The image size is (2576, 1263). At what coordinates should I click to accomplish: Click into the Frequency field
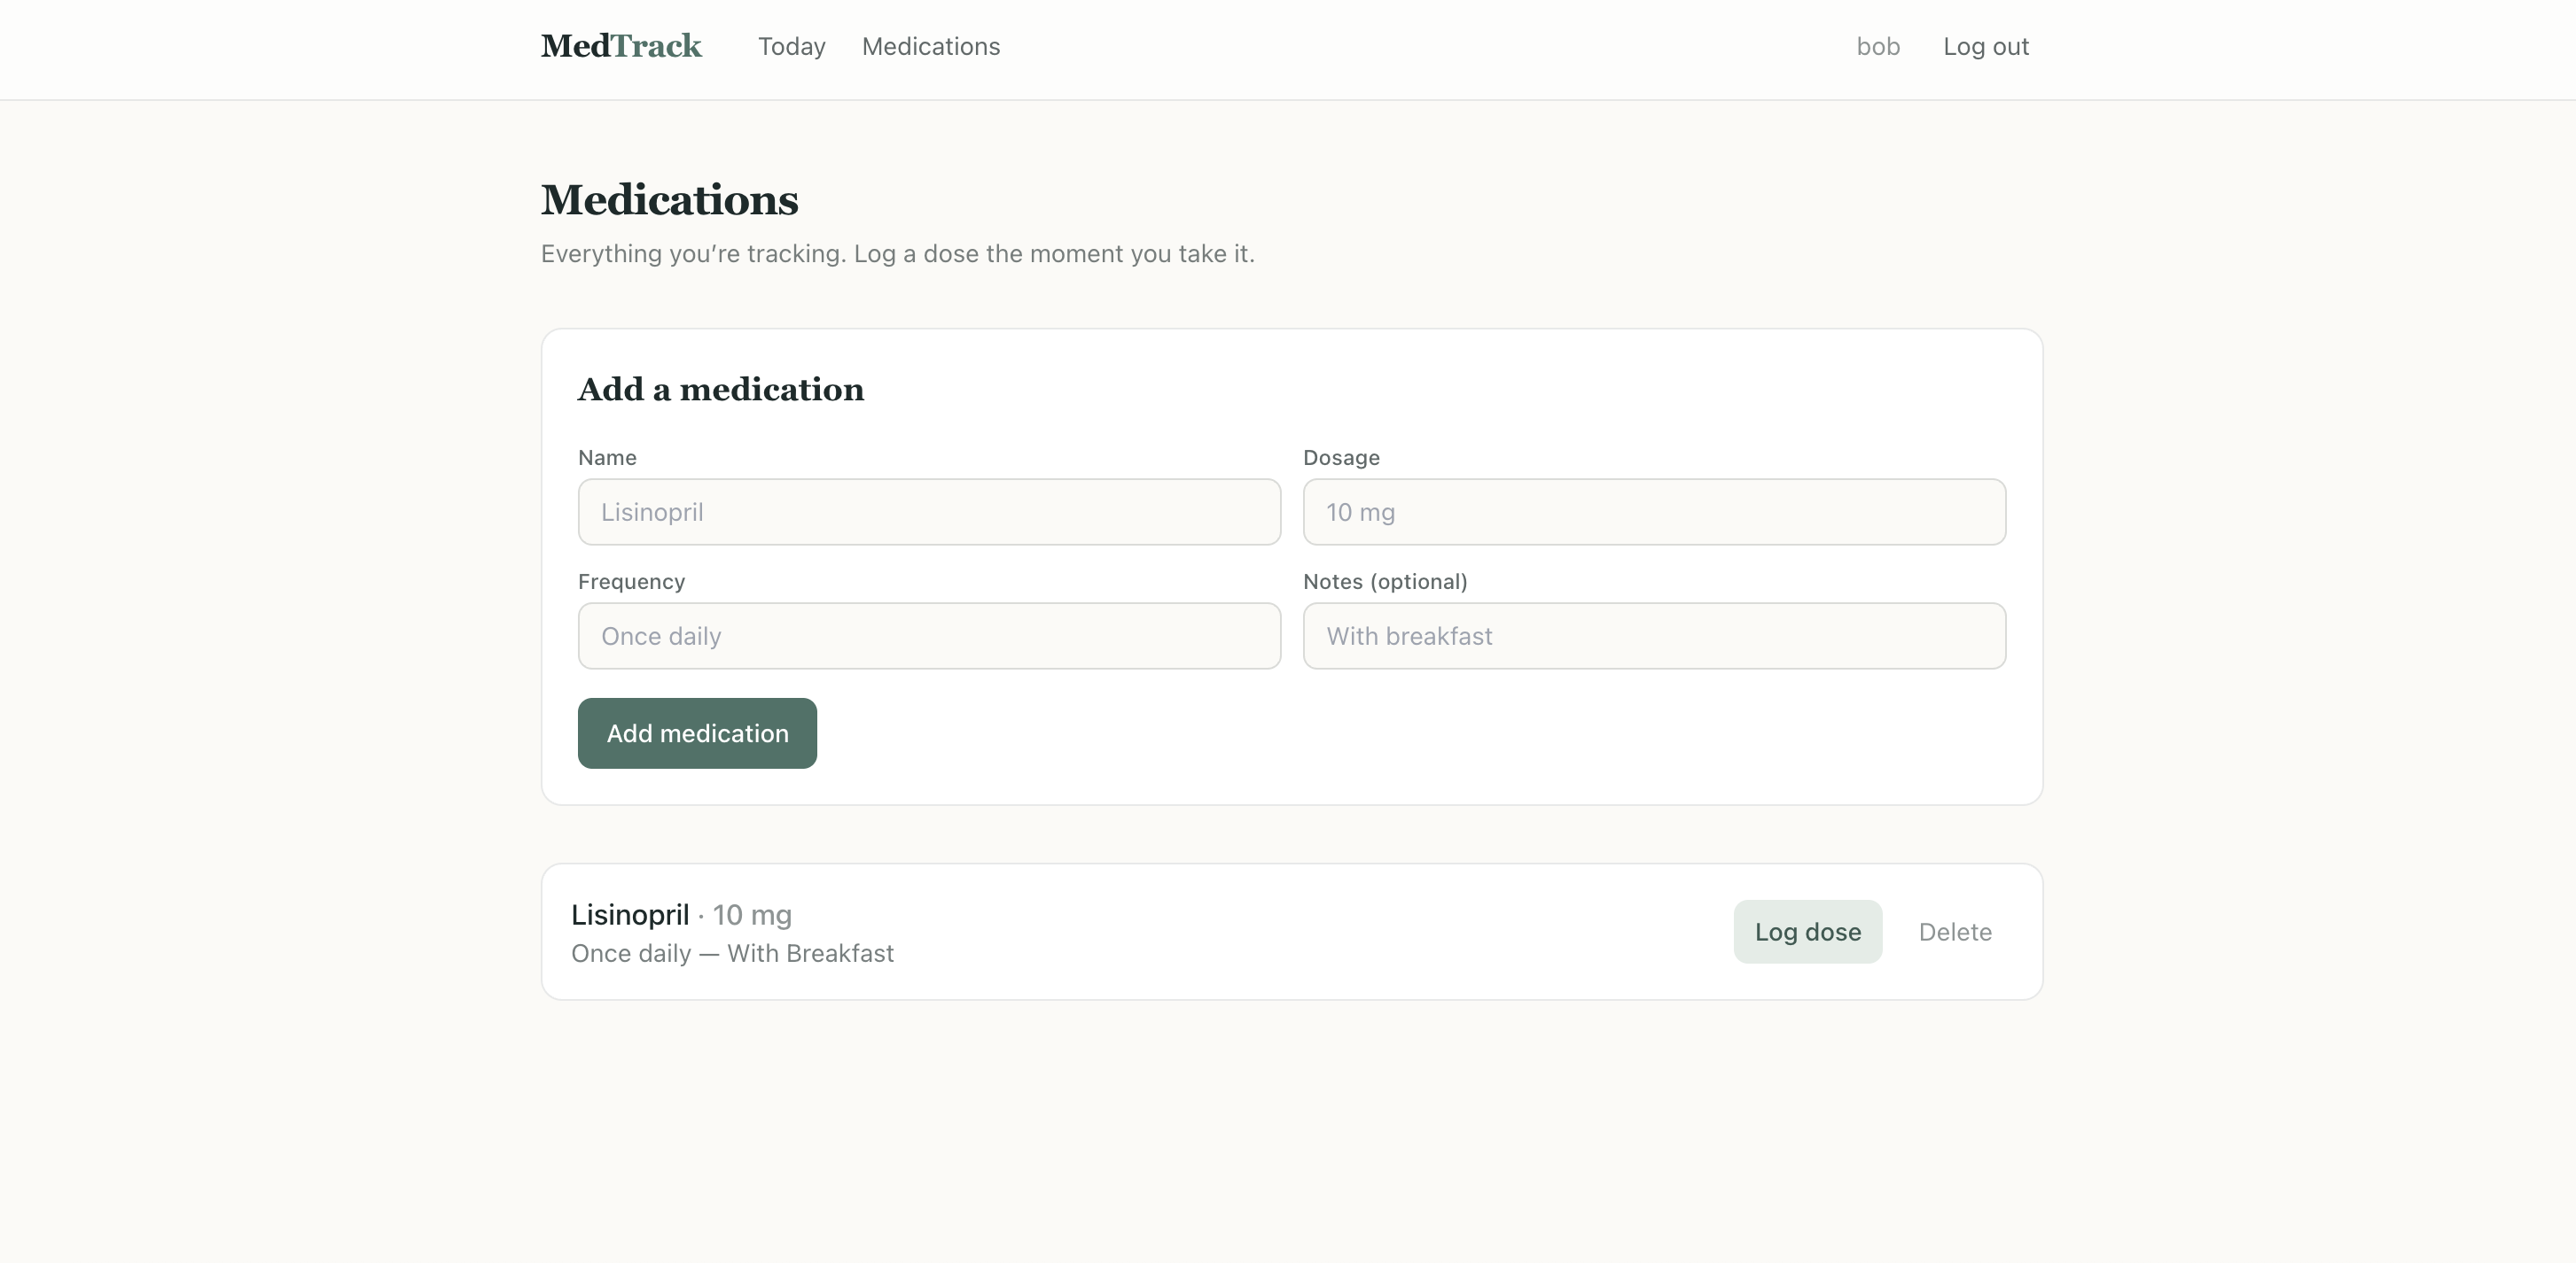[x=929, y=636]
